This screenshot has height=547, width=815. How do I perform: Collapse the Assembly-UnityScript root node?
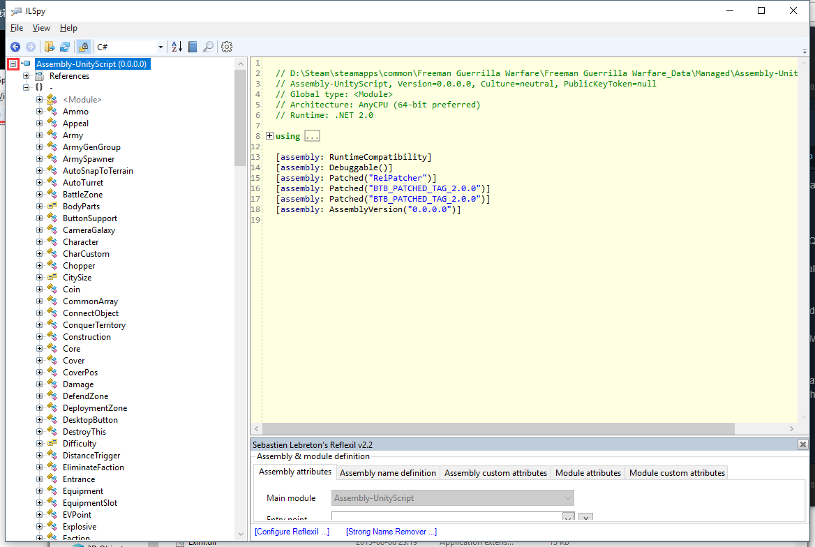tap(13, 64)
